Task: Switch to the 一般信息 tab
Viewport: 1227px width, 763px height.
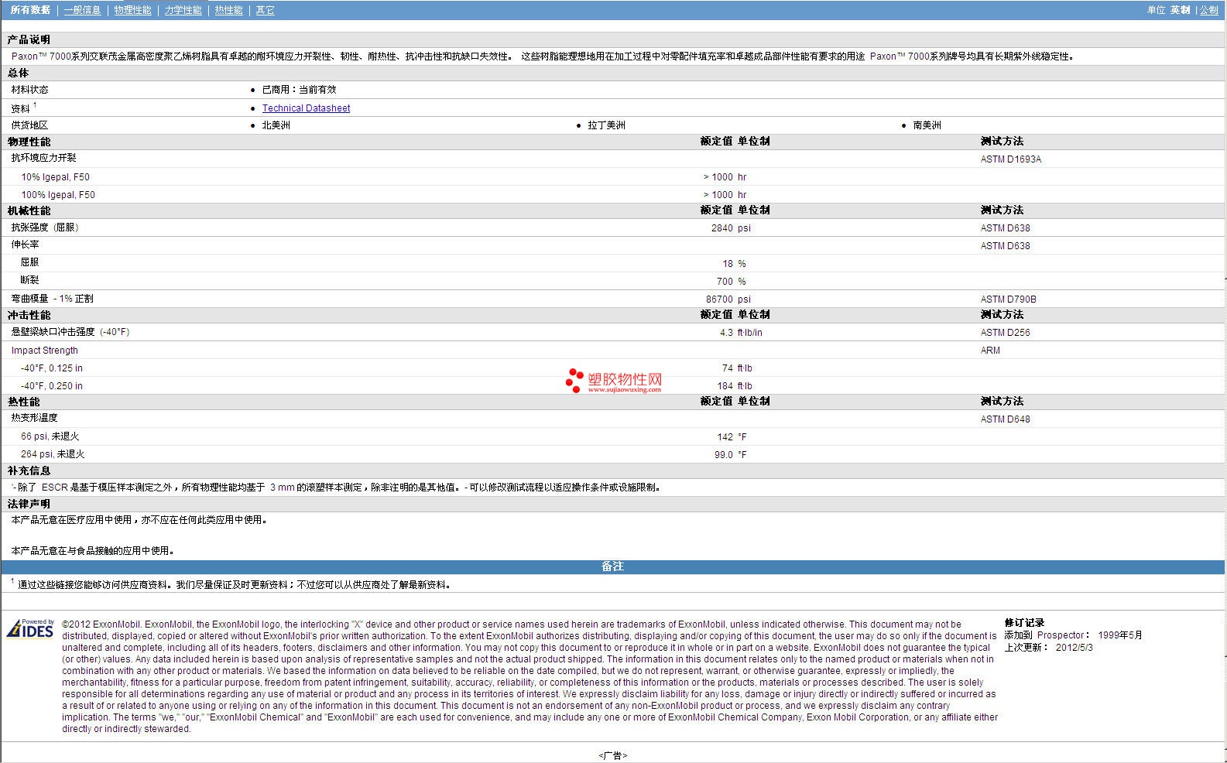Action: 82,10
